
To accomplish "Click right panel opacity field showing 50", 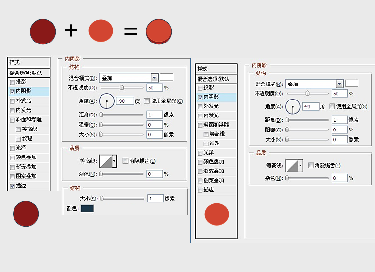I will pos(340,93).
